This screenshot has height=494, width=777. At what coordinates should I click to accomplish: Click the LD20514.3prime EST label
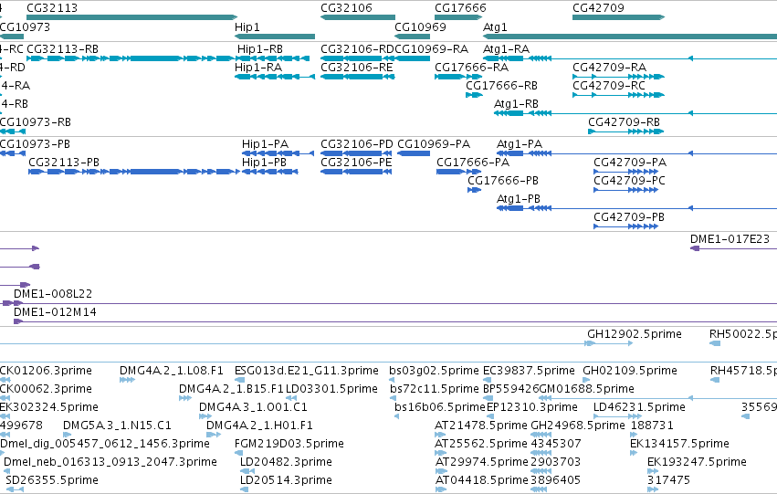point(286,480)
